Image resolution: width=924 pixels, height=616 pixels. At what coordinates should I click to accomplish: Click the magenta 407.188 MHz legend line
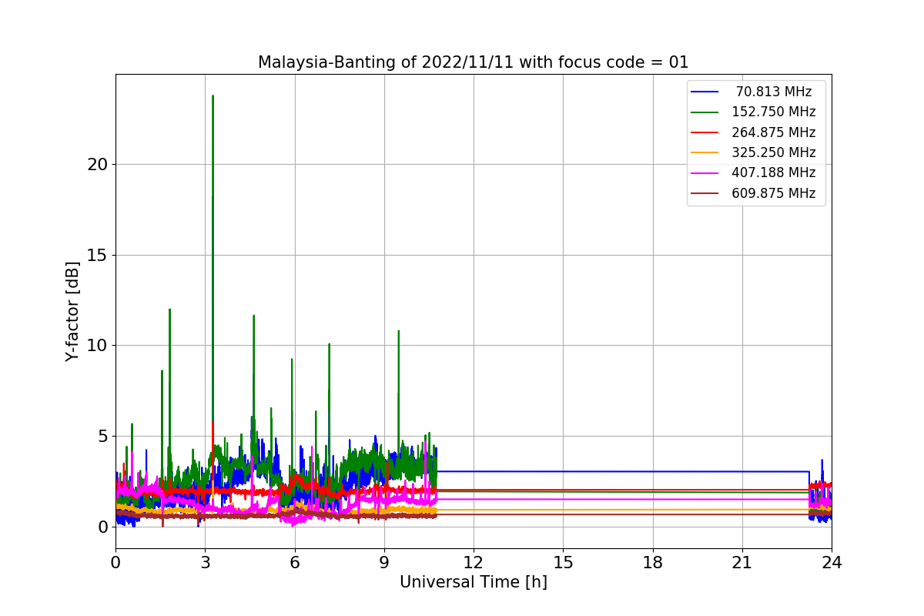pos(705,172)
